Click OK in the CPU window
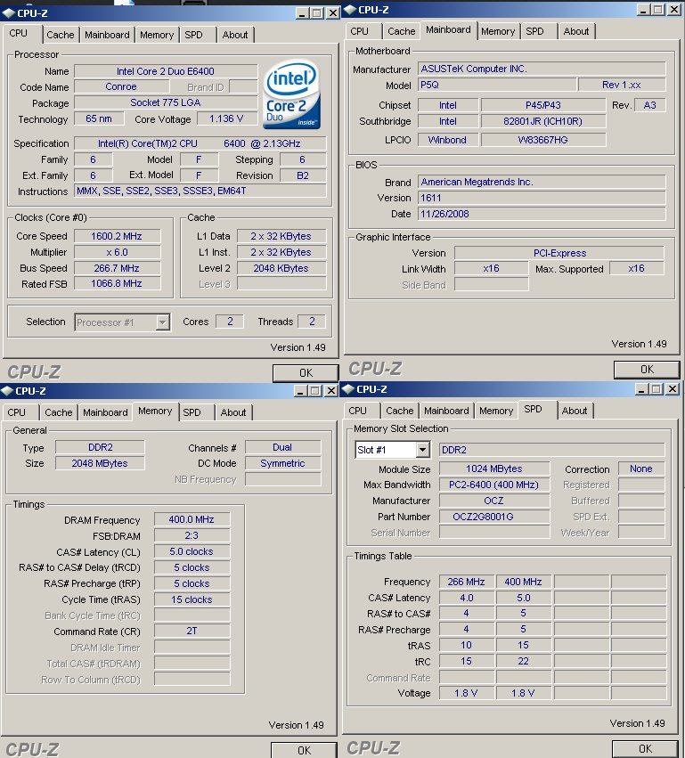This screenshot has height=758, width=685. point(306,372)
